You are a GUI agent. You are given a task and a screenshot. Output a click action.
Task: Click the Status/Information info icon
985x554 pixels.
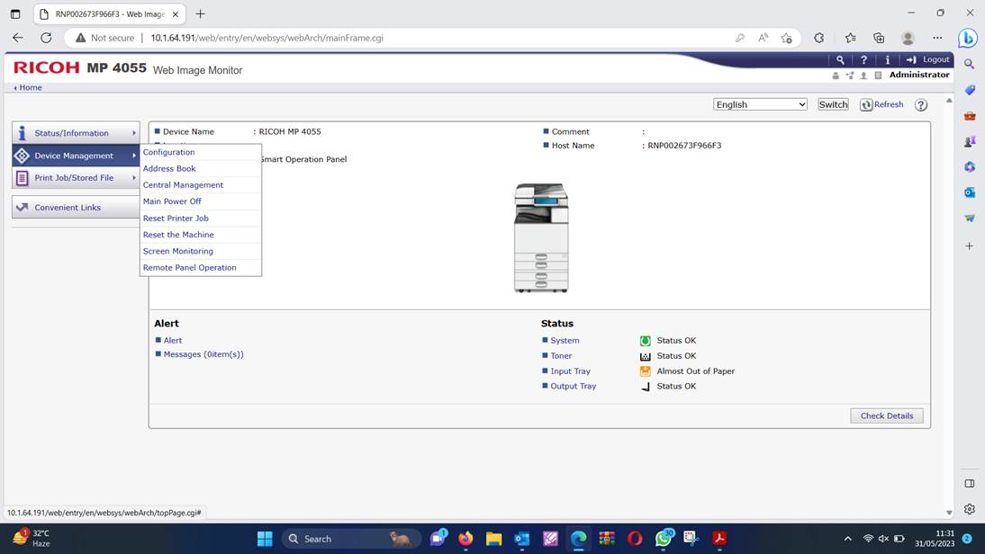click(x=22, y=133)
